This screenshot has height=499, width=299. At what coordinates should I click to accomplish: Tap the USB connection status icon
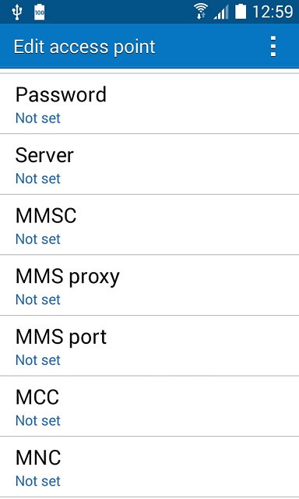pos(17,12)
